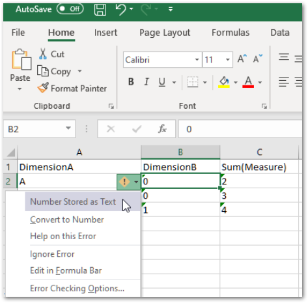Click the Cut scissors button
The height and width of the screenshot is (303, 308).
[x=51, y=54]
